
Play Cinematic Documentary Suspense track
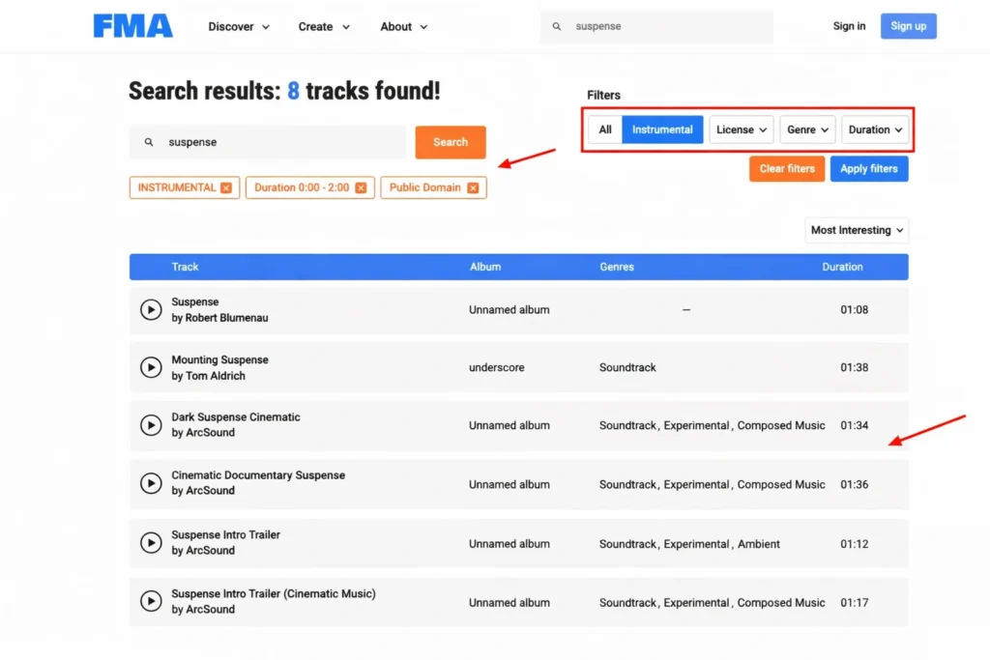[151, 483]
